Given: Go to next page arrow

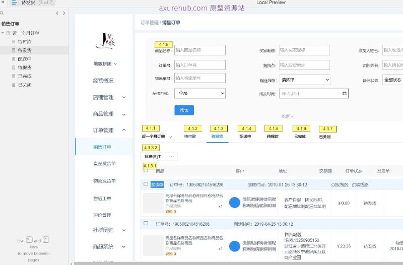Looking at the screenshot, I should (x=64, y=13).
